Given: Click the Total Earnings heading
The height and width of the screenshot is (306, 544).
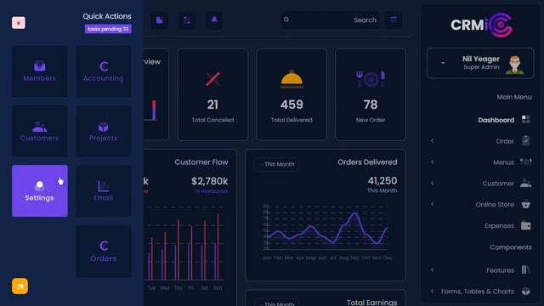Looking at the screenshot, I should 372,303.
